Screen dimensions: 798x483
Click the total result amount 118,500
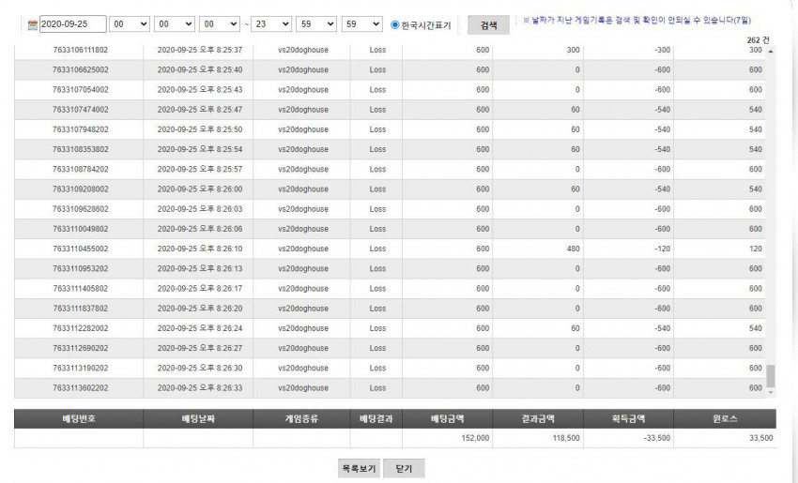click(566, 438)
